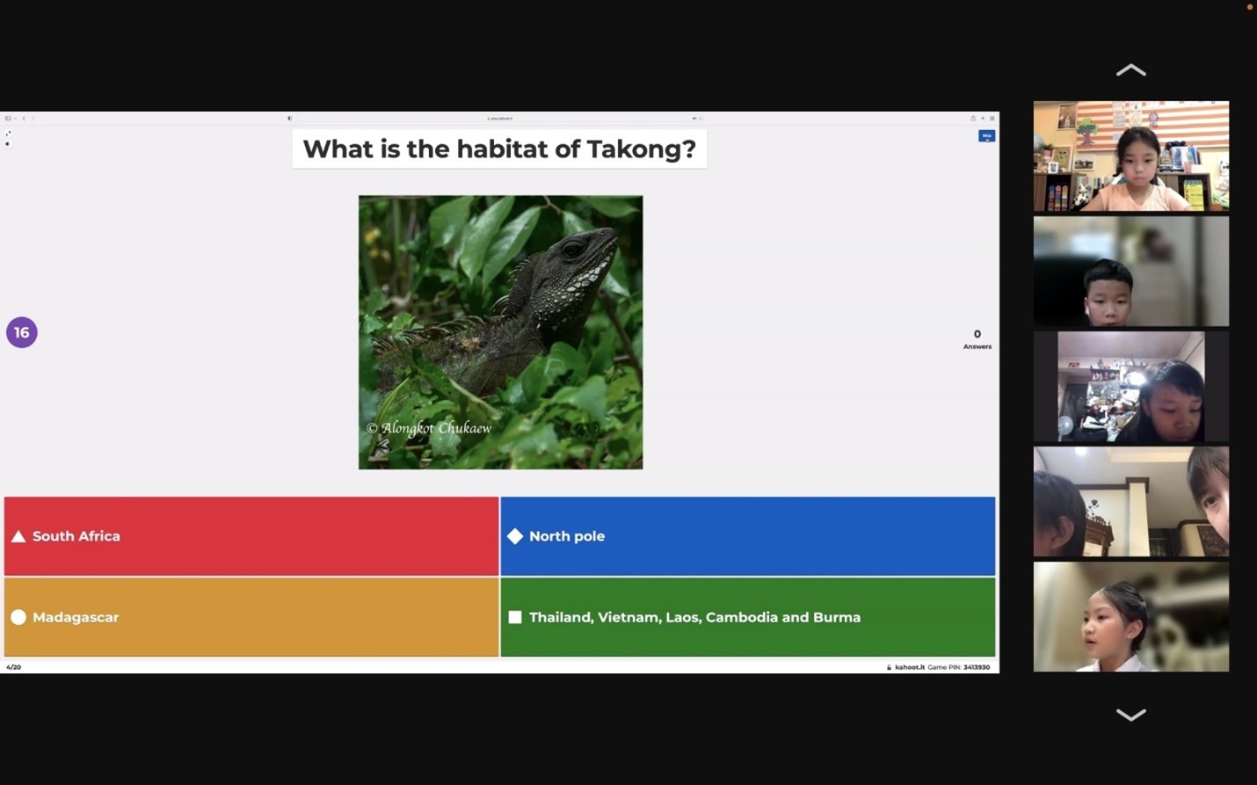Click the privacy shield icon in toolbar
This screenshot has height=785, width=1257.
pos(289,118)
